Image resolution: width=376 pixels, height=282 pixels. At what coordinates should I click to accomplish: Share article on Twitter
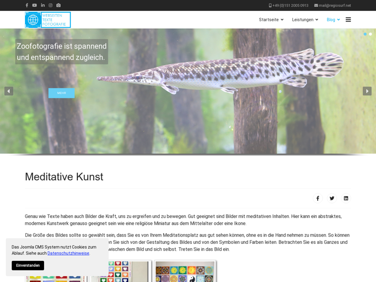[x=332, y=198]
